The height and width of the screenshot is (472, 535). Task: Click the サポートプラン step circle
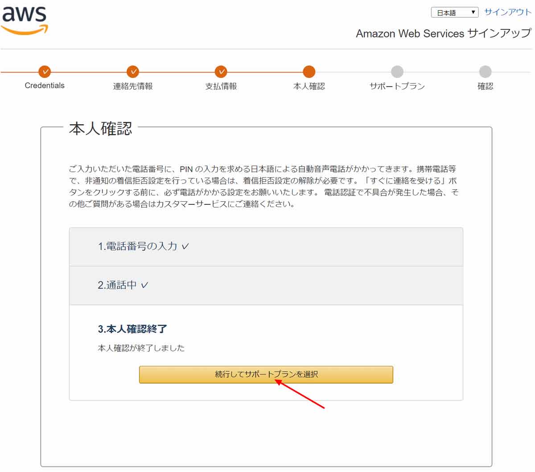pyautogui.click(x=397, y=72)
